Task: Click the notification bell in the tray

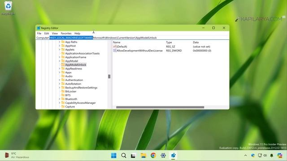Action: click(x=272, y=155)
